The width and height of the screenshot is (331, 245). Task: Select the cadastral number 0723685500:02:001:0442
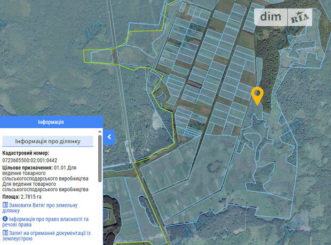(x=30, y=160)
